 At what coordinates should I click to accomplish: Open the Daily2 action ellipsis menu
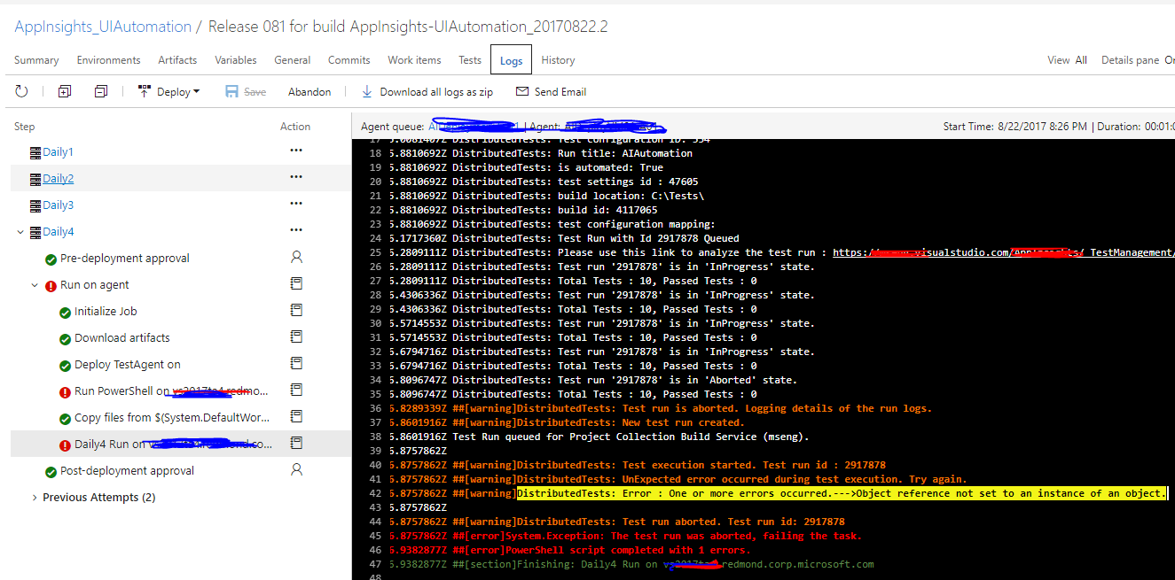point(296,178)
